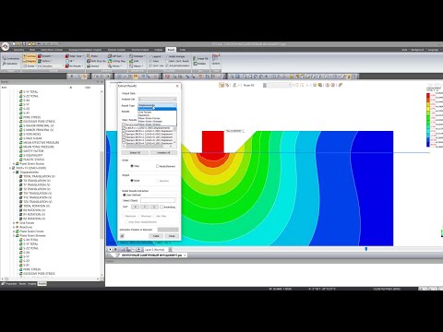This screenshot has width=443, height=332.
Task: Click the Probe result icon
Action: tap(92, 56)
